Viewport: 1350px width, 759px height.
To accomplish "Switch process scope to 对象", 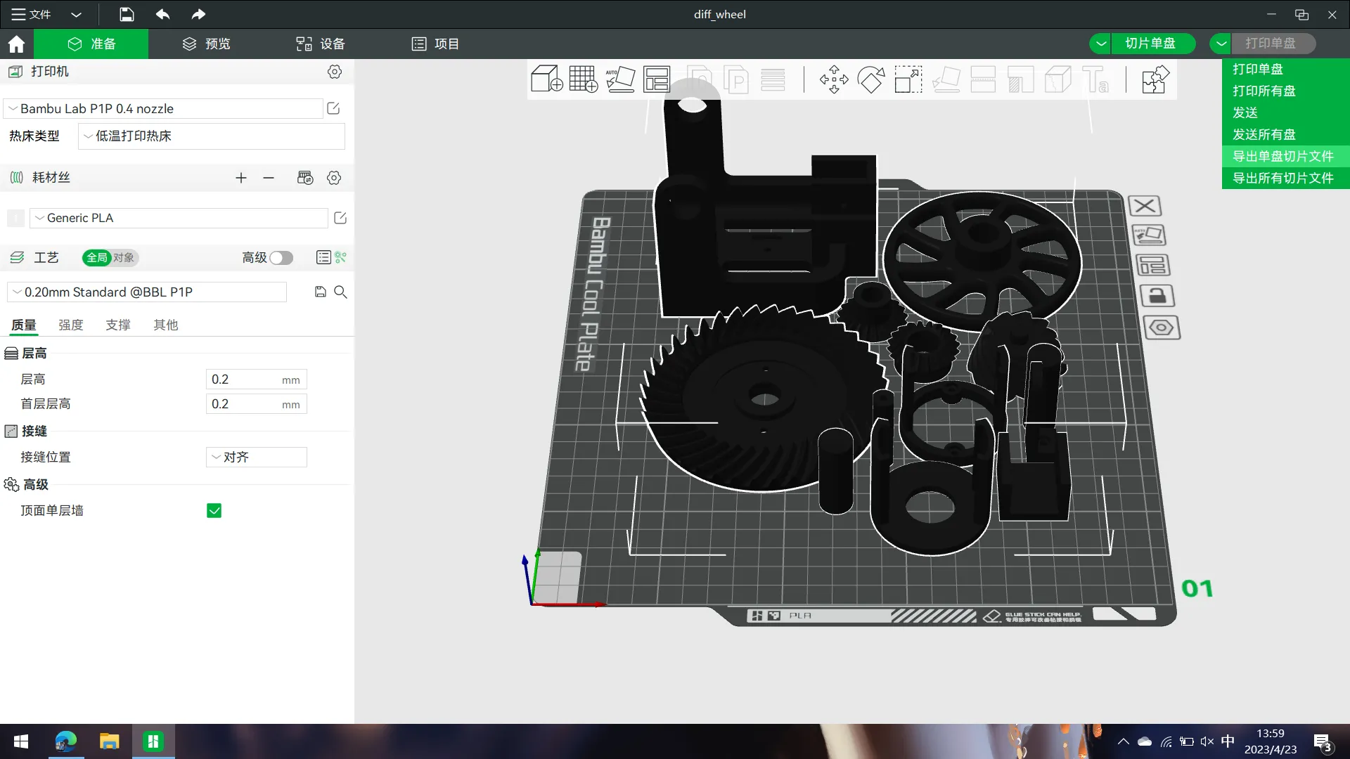I will (124, 258).
